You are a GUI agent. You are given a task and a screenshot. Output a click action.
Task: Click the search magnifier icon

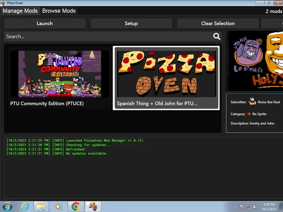point(217,36)
